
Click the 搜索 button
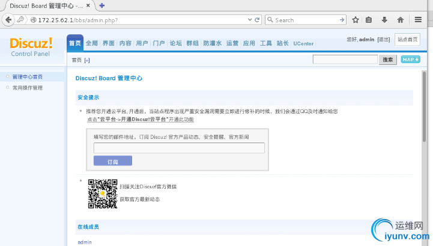[388, 60]
